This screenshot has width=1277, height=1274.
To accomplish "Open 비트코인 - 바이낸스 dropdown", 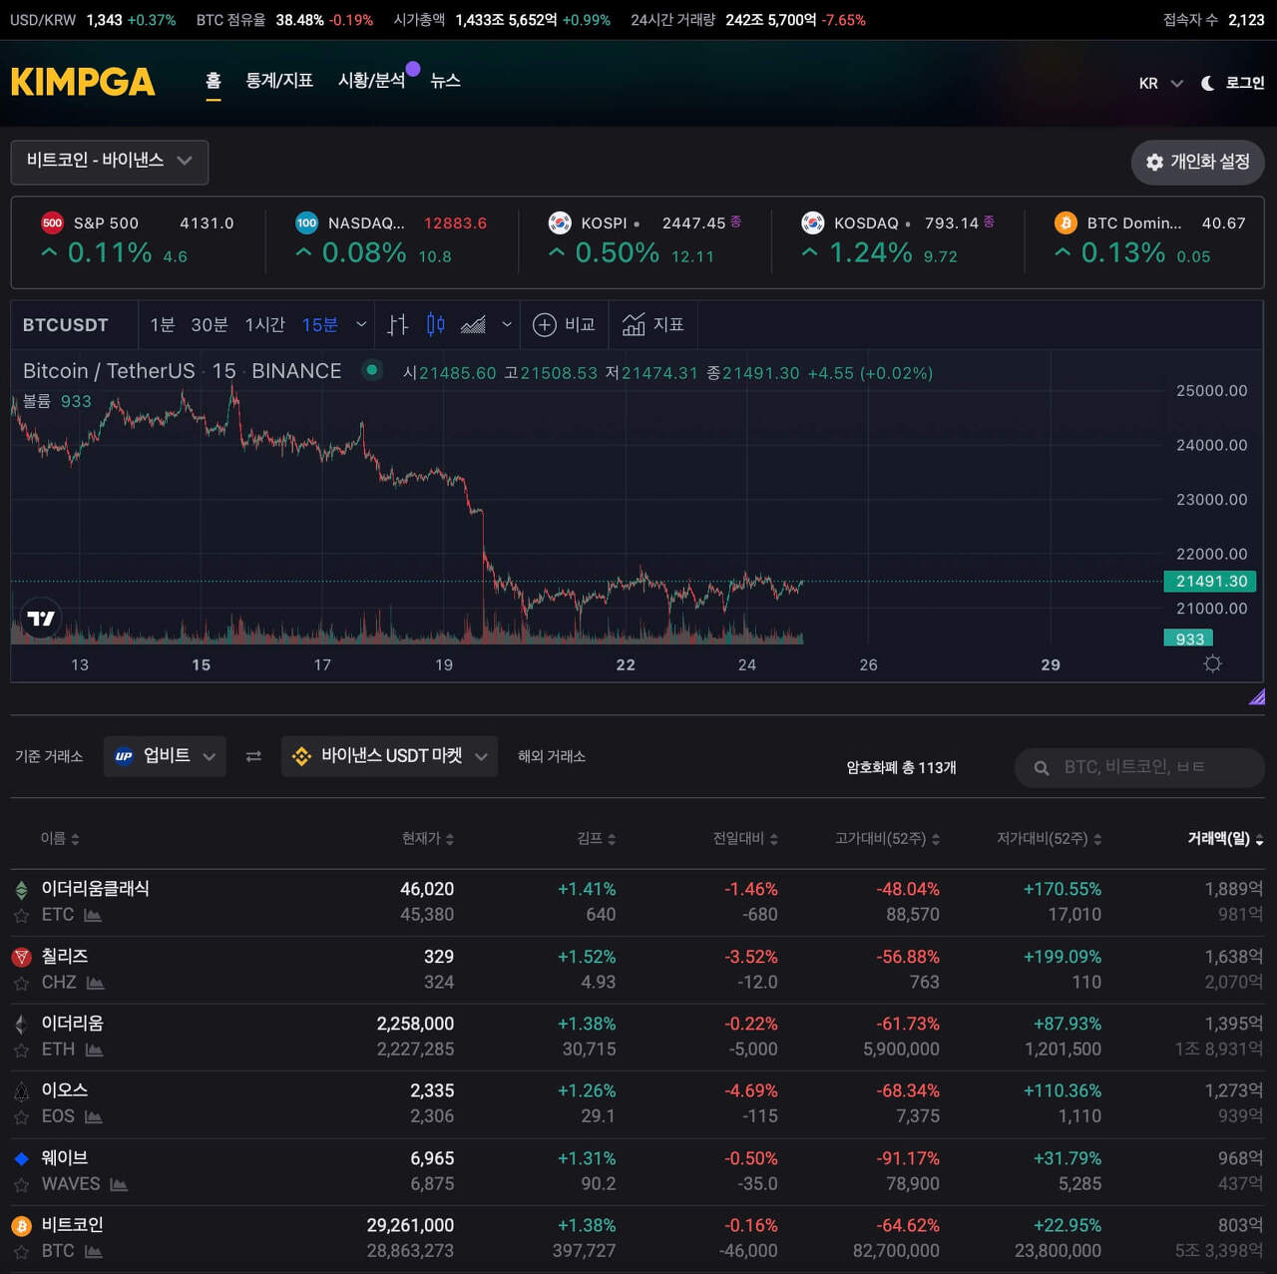I will (110, 162).
